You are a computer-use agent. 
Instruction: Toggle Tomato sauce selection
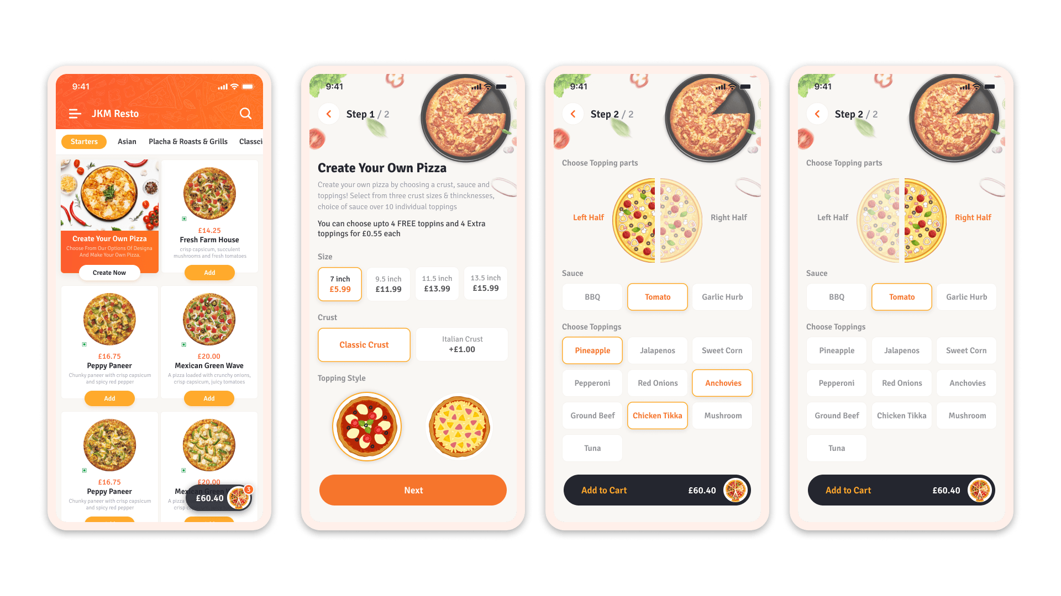(x=656, y=297)
